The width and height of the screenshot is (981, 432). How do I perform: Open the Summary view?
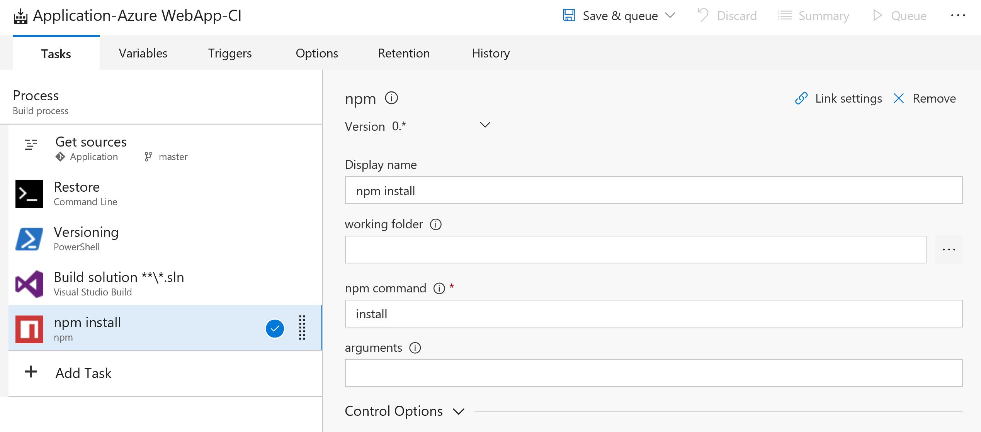[823, 16]
